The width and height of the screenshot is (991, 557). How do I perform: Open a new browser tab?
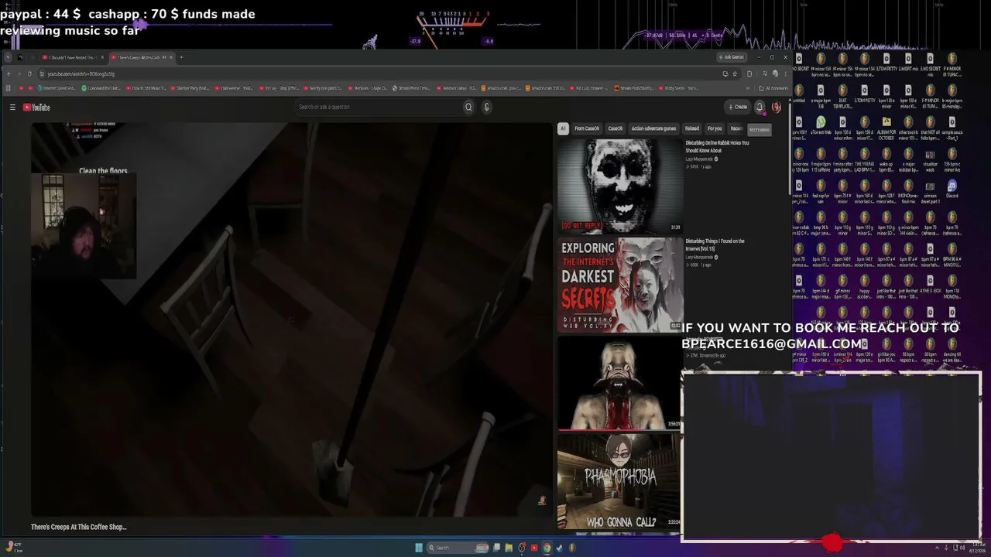coord(182,57)
